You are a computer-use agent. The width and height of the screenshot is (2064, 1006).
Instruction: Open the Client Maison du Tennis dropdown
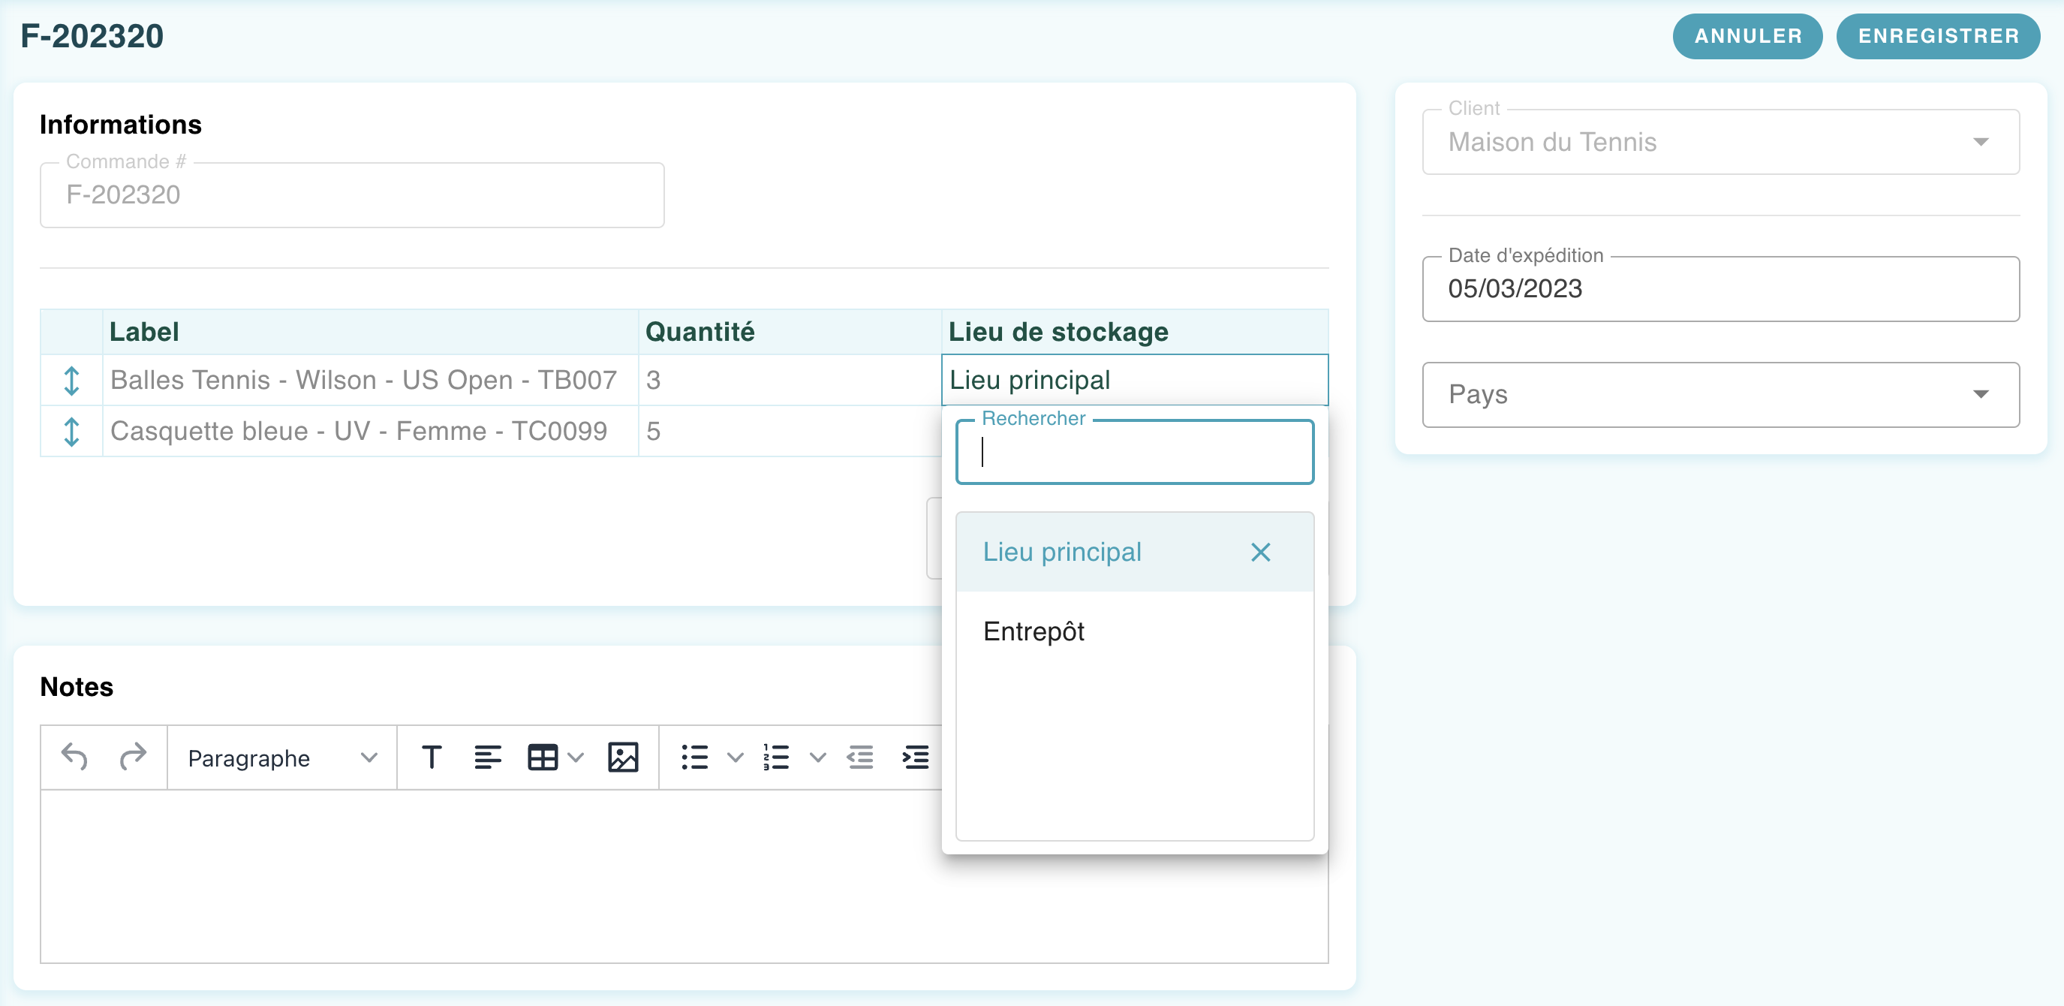click(x=1720, y=142)
